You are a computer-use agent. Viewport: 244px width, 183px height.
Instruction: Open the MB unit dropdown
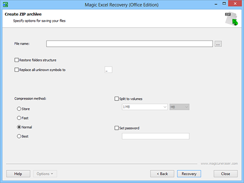[180, 107]
